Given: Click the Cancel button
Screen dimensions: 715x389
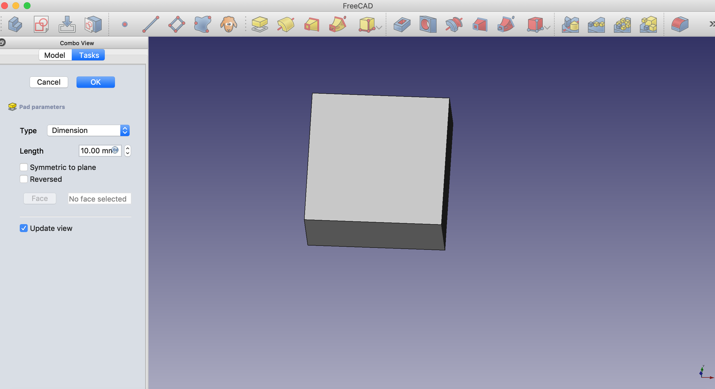Looking at the screenshot, I should [49, 82].
